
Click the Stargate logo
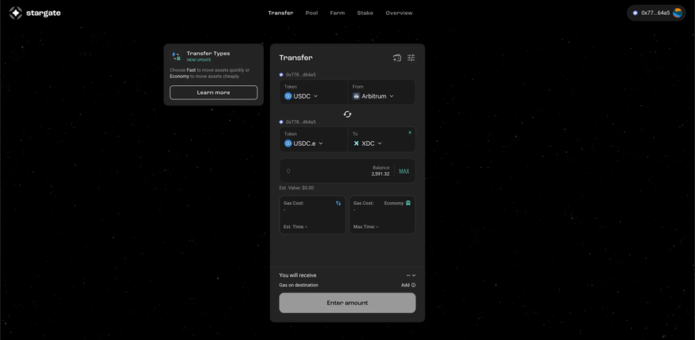click(x=16, y=13)
